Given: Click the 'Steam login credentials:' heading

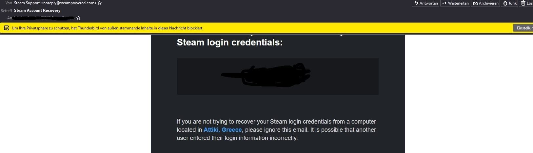Looking at the screenshot, I should pyautogui.click(x=229, y=42).
